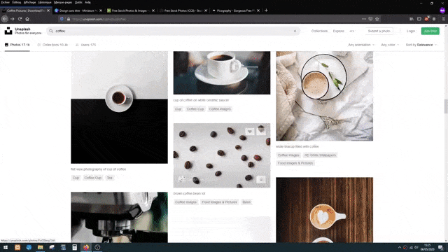Viewport: 448px width, 252px height.
Task: Open the page actions ellipsis in address bar
Action: 364,19
